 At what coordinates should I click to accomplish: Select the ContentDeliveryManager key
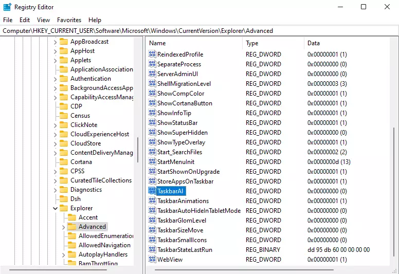click(102, 153)
